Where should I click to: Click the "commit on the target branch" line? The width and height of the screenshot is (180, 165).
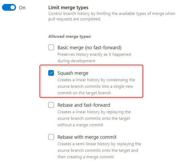click(x=84, y=93)
